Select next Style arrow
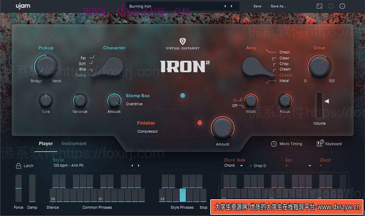Viewport: 365px width, 216px height. click(139, 166)
